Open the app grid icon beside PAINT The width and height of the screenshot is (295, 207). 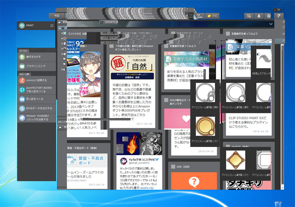click(x=52, y=25)
